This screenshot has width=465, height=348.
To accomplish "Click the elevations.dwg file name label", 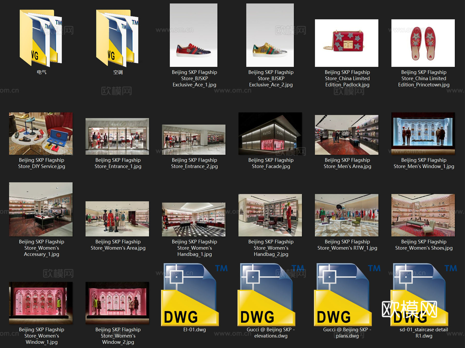I will click(x=271, y=333).
